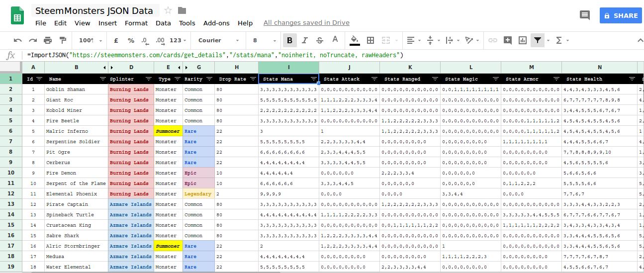Click the merge cells icon

point(386,40)
